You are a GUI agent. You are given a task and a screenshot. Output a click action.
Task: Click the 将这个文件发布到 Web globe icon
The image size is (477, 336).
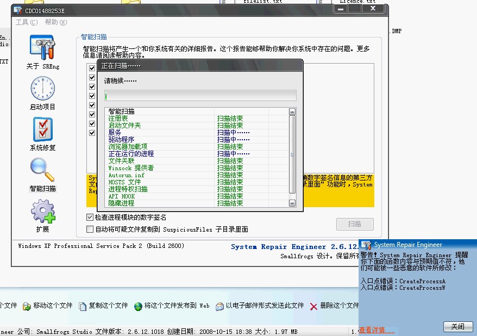[x=138, y=306]
